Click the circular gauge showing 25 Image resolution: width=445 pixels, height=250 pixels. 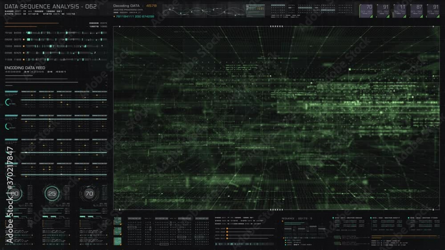coord(52,194)
